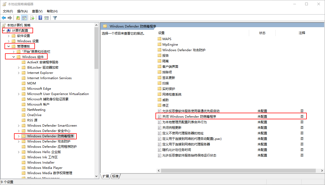Screen dimensions: 325x185
Task: Click the Export List toolbar icon
Action: pos(32,18)
